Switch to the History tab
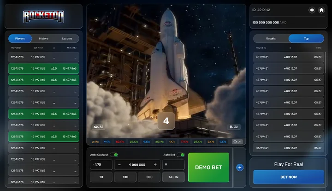Image resolution: width=332 pixels, height=191 pixels. [x=44, y=39]
